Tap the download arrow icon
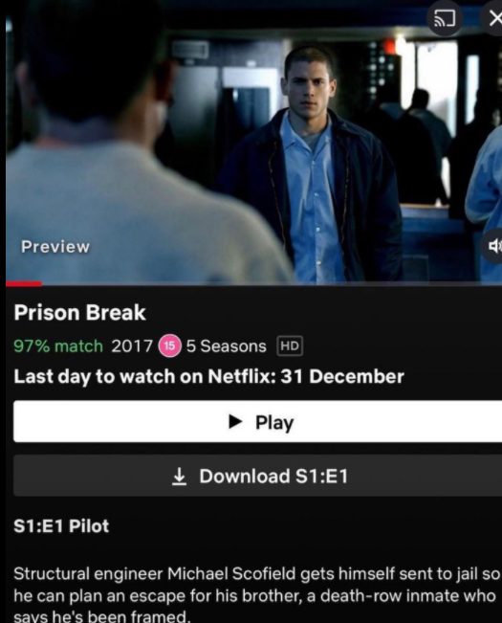Screen dimensions: 502x623 [180, 476]
